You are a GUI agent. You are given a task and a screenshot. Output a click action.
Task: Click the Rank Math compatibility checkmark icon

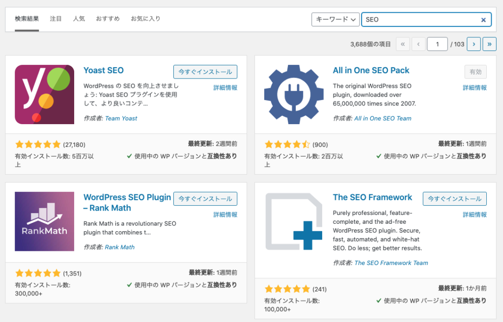[129, 285]
